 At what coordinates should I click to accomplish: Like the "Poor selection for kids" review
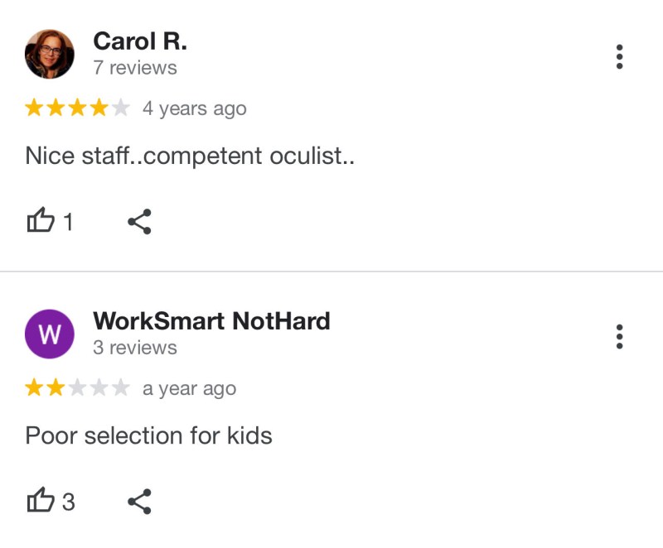41,501
